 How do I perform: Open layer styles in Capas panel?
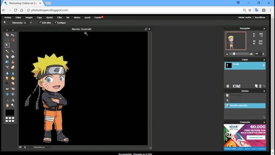239,86
